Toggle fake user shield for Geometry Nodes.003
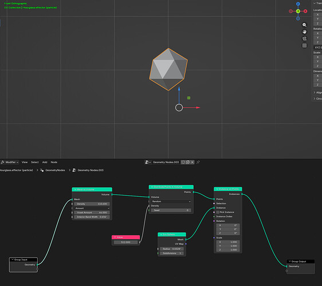322x286 pixels. pos(183,162)
